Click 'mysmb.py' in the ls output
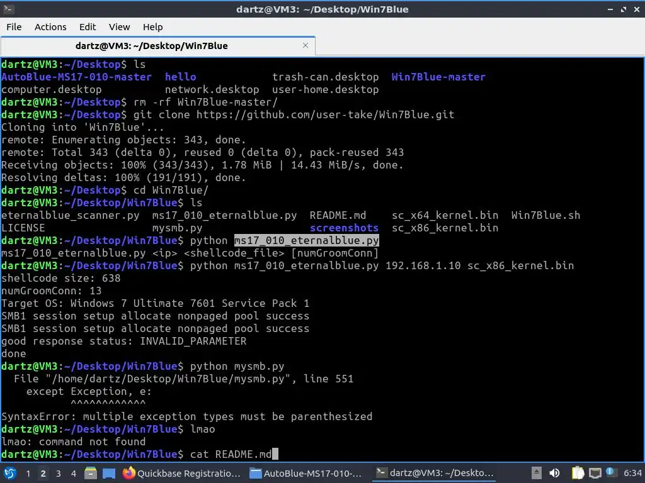Screen dimensions: 645x483 pyautogui.click(x=177, y=228)
